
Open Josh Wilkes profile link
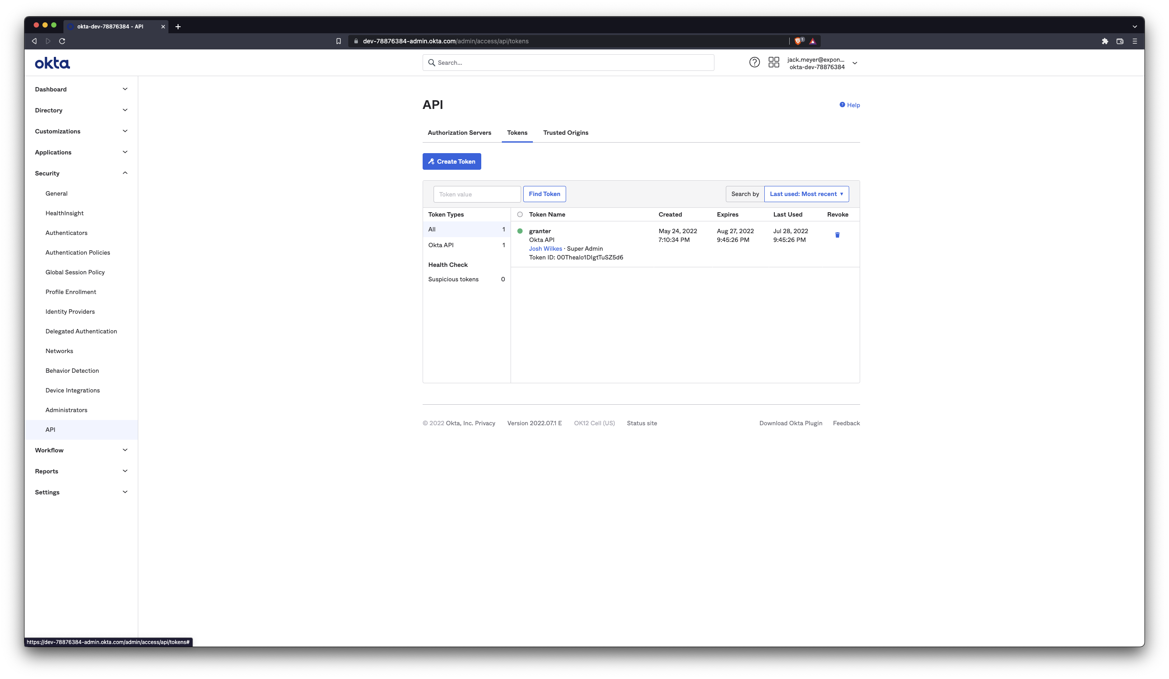[x=545, y=249]
